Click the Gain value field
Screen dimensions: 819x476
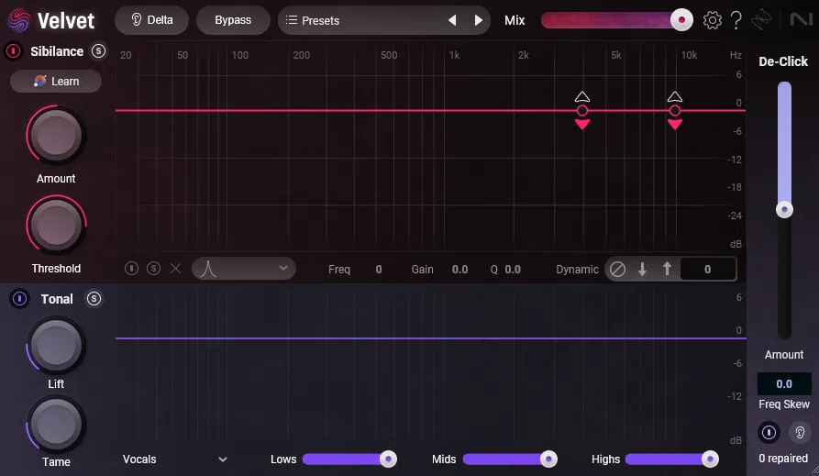[x=459, y=270]
